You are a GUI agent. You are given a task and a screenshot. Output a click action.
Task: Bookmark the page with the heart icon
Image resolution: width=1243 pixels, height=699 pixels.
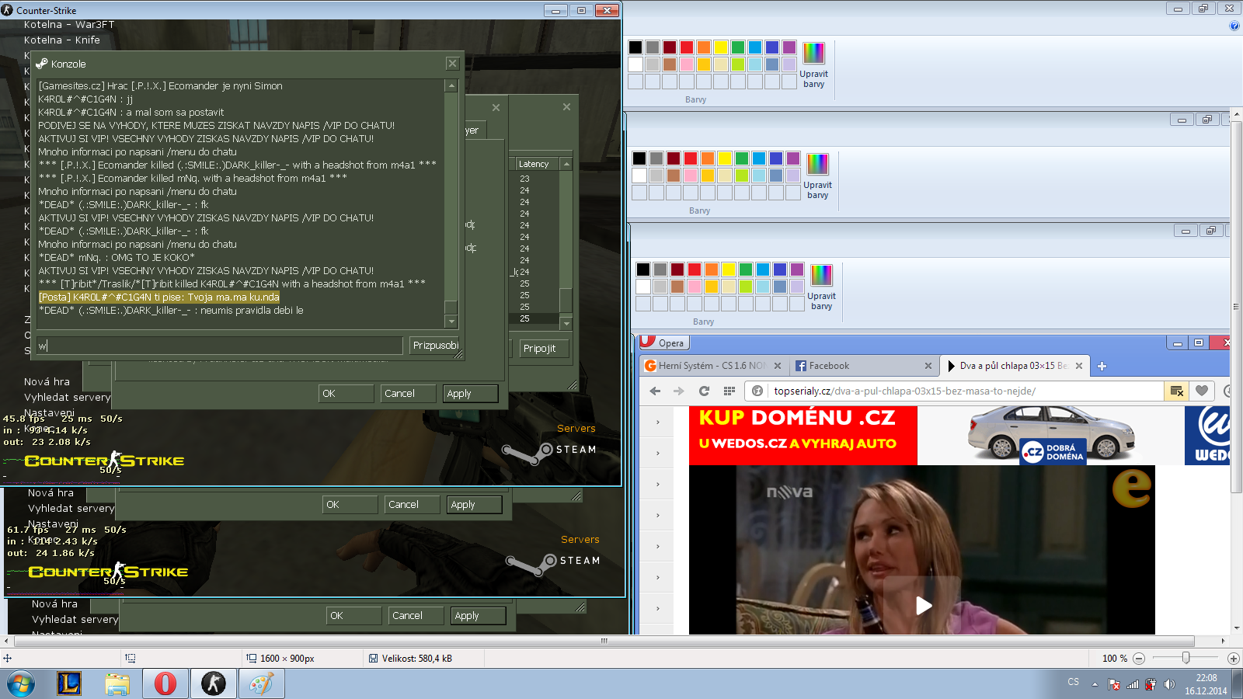(1202, 391)
